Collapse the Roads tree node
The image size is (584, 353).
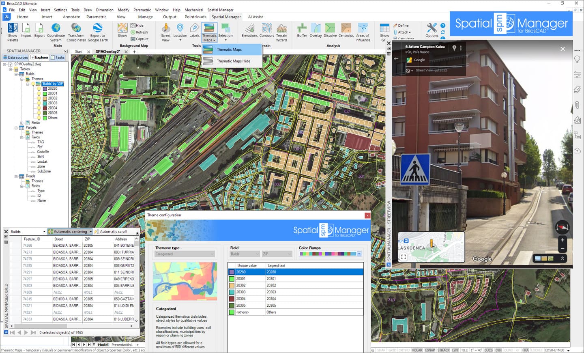(x=16, y=176)
